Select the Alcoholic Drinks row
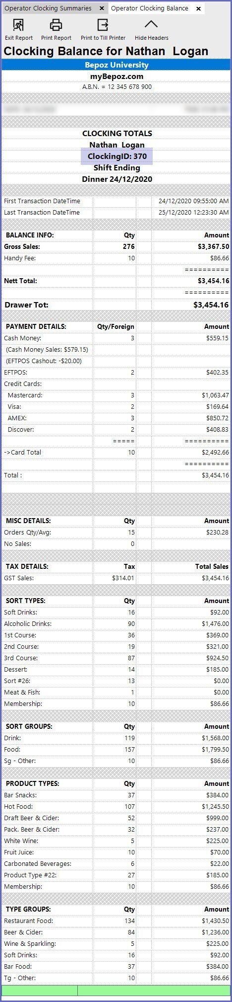Screen dimensions: 232x1002 [x=116, y=624]
